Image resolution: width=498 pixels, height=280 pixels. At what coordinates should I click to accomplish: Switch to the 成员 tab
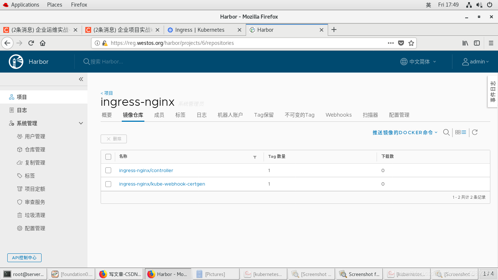159,115
